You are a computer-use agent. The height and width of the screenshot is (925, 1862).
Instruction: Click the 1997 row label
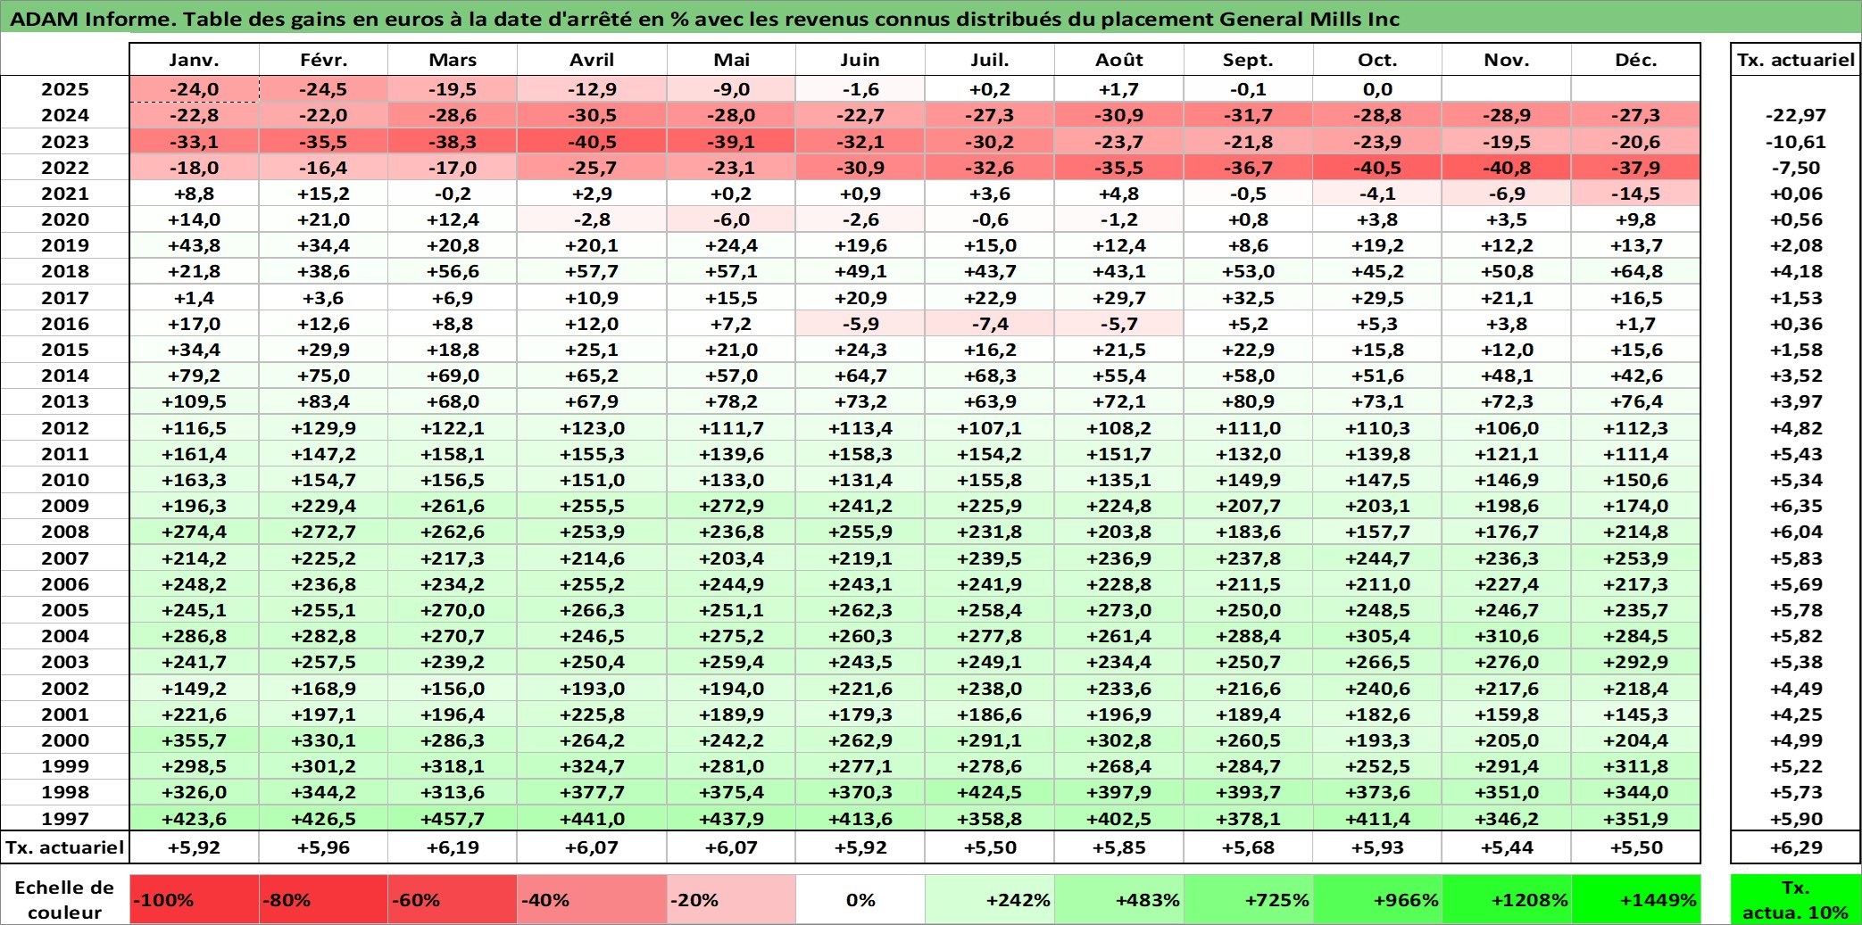click(x=65, y=818)
